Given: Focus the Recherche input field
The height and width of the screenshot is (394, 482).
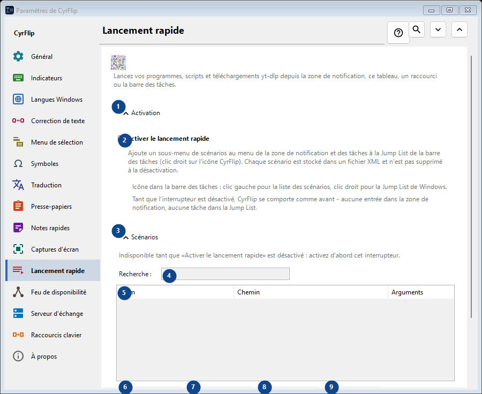Looking at the screenshot, I should (225, 274).
